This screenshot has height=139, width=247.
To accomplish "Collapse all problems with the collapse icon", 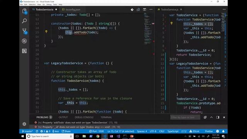I will [205, 117].
